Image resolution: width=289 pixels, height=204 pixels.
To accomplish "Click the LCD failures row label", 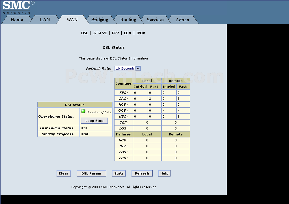I will [124, 158].
